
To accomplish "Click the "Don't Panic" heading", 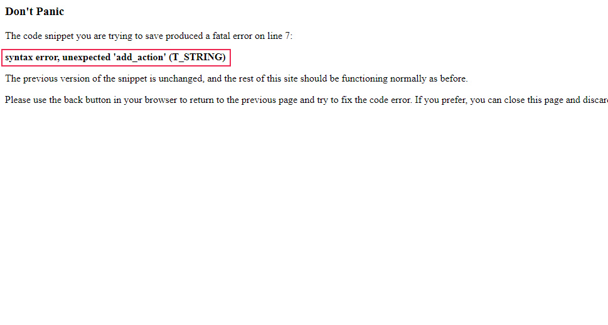I will (35, 12).
